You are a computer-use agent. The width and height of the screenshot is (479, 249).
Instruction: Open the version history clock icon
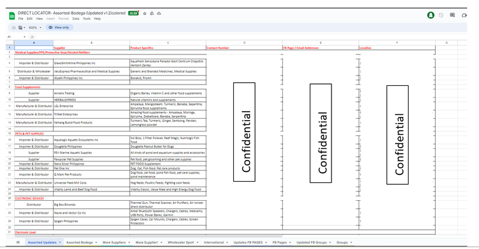[x=441, y=15]
